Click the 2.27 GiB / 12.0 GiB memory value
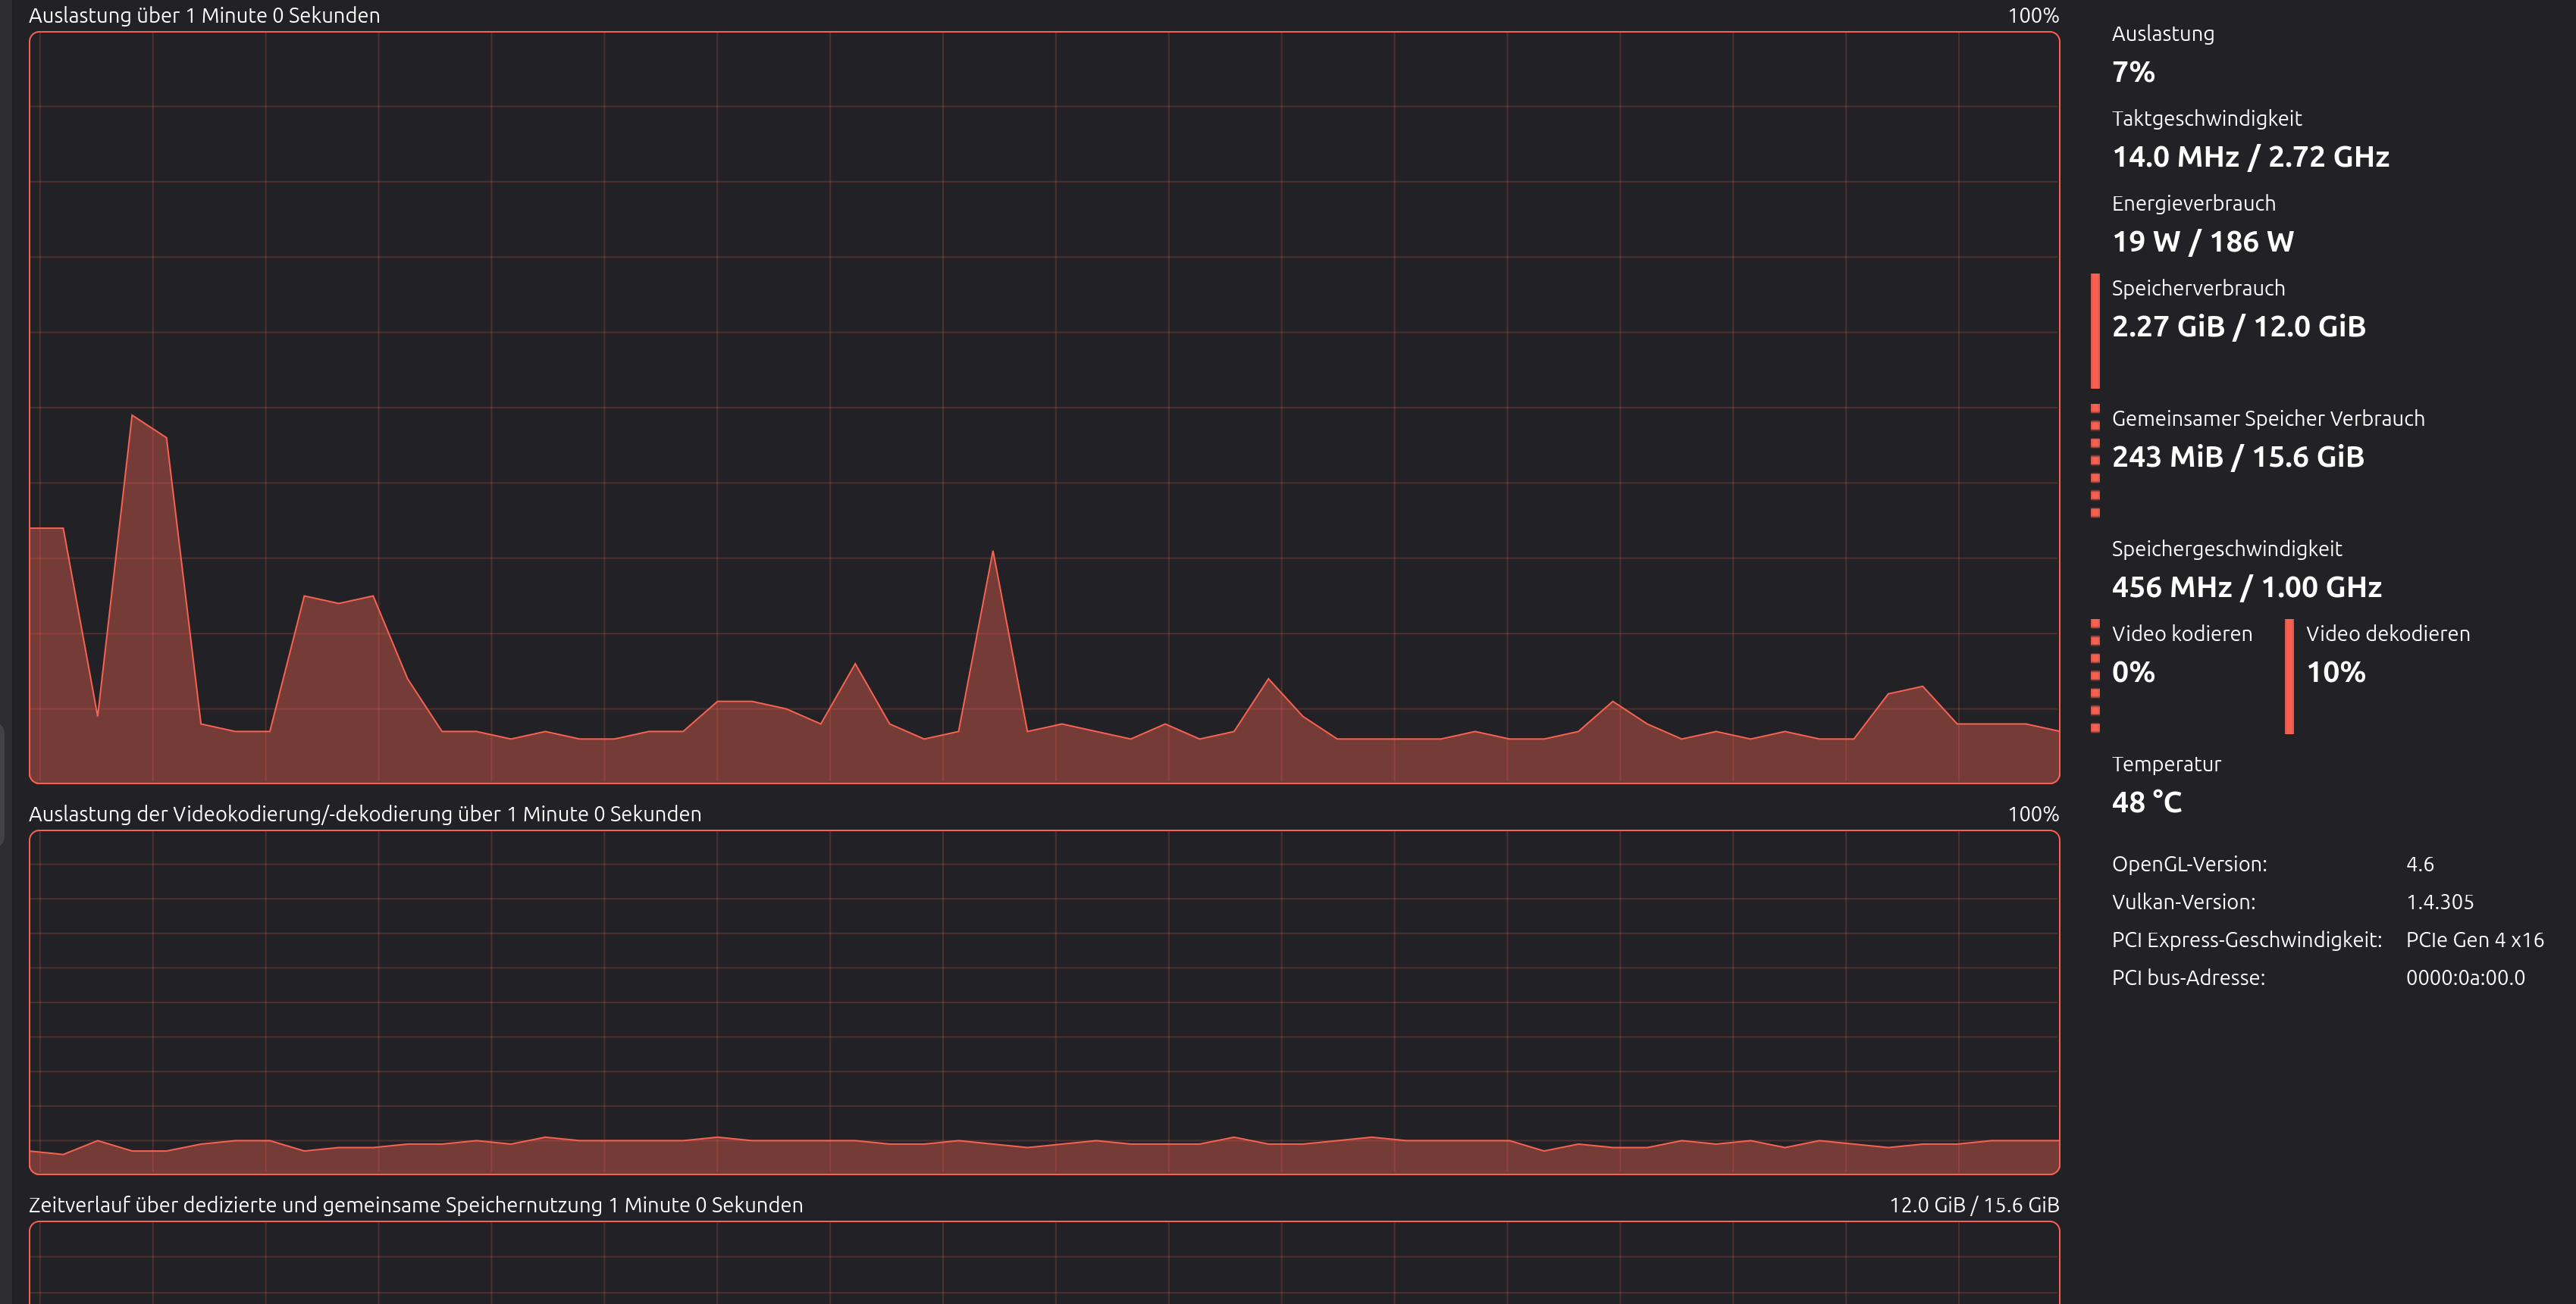Viewport: 2576px width, 1304px height. [x=2238, y=327]
